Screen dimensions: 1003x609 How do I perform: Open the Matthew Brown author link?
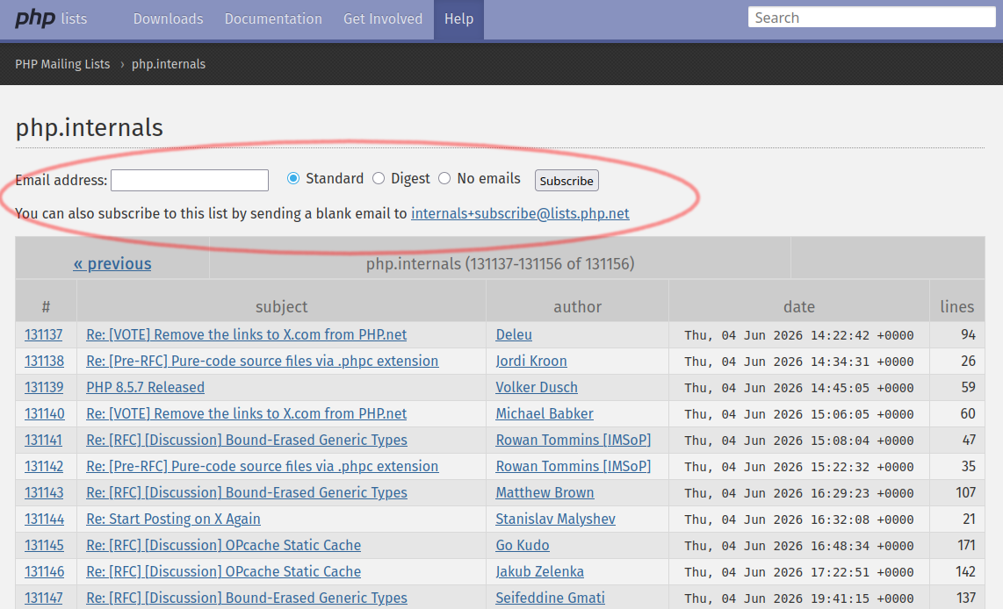click(545, 492)
